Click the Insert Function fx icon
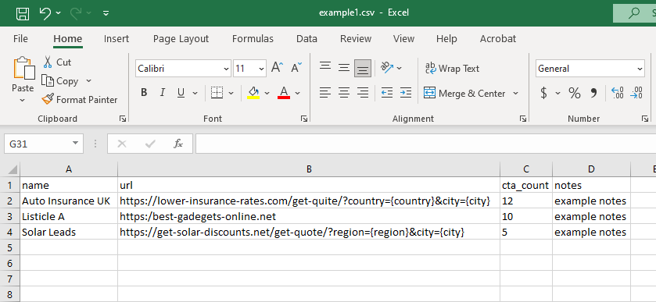Viewport: 656px width, 302px height. tap(178, 144)
